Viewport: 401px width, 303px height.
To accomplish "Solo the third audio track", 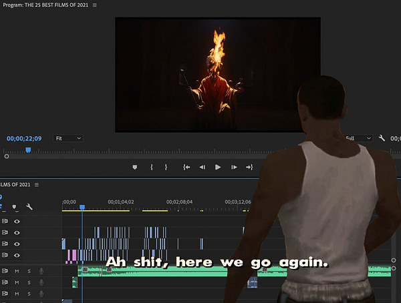I will [x=29, y=294].
